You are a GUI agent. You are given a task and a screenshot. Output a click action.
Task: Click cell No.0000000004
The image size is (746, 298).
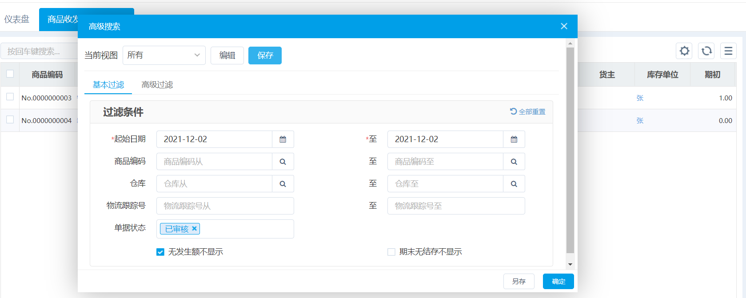(47, 121)
